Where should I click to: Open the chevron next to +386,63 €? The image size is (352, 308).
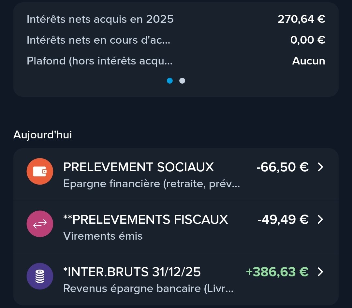(320, 272)
